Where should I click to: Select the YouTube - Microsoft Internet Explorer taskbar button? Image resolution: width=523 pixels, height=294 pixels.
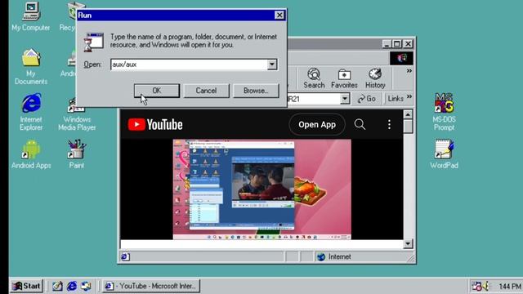click(x=150, y=286)
